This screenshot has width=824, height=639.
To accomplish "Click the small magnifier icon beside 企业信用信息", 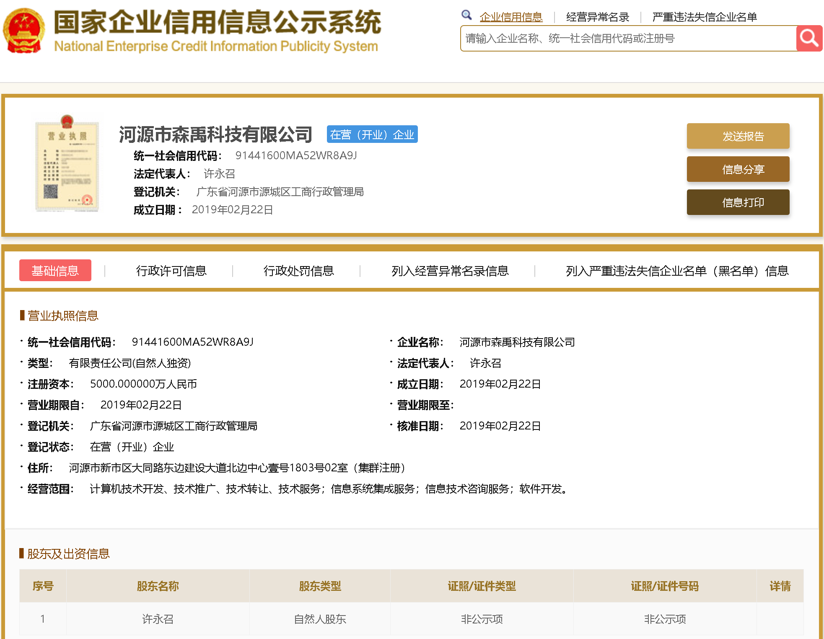I will point(466,16).
